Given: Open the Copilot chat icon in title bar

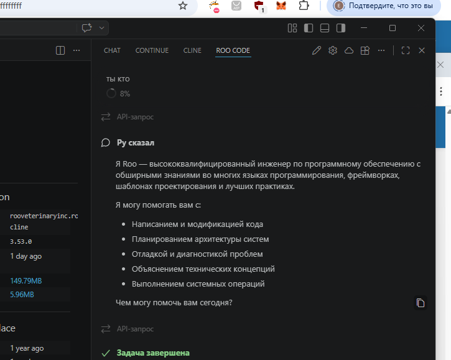Looking at the screenshot, I should click(86, 28).
